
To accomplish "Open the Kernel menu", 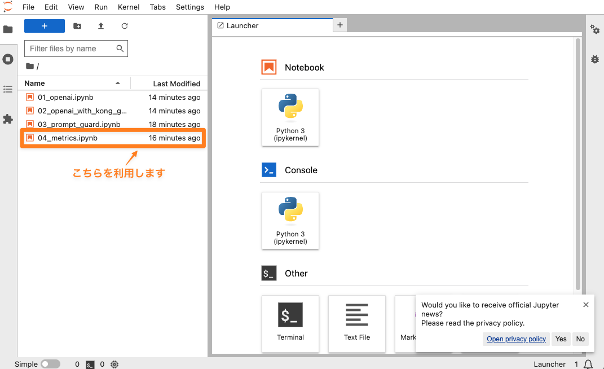I will (129, 7).
